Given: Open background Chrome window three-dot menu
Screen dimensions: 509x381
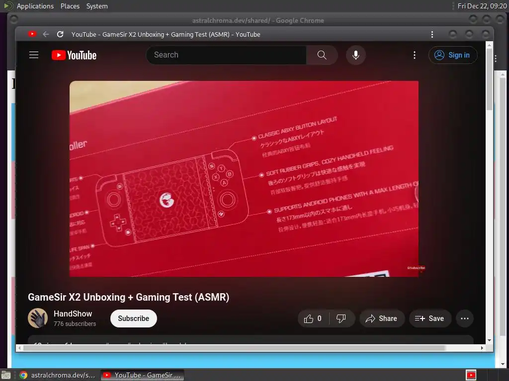Looking at the screenshot, I should point(496,59).
